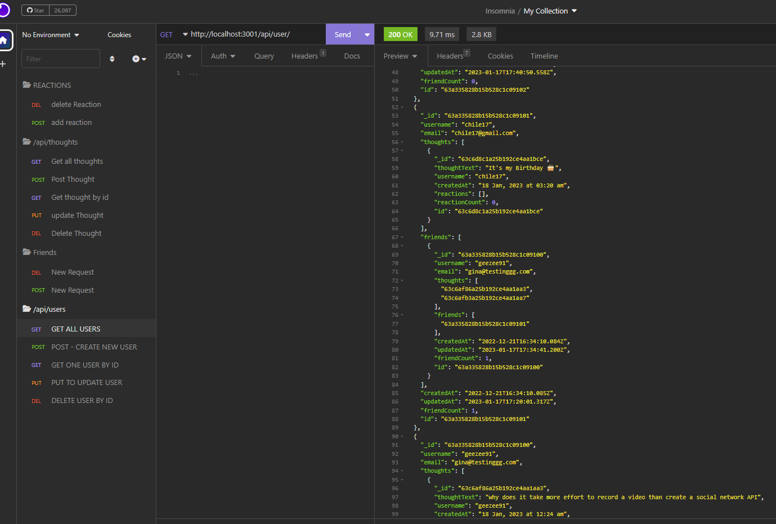This screenshot has width=776, height=524.
Task: Send the request
Action: click(x=343, y=34)
